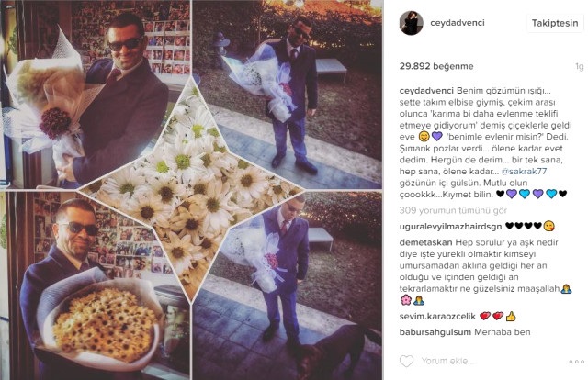Click the center daisy flowers photo
588x380 pixels.
click(x=192, y=187)
